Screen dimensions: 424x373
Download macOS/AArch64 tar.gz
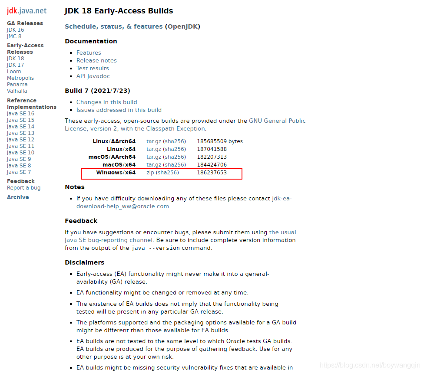154,157
